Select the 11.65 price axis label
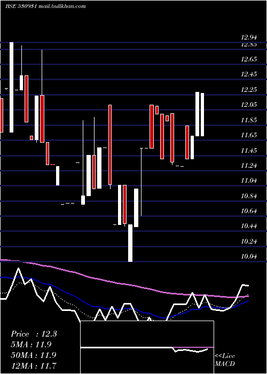This screenshot has height=374, width=267. [249, 135]
